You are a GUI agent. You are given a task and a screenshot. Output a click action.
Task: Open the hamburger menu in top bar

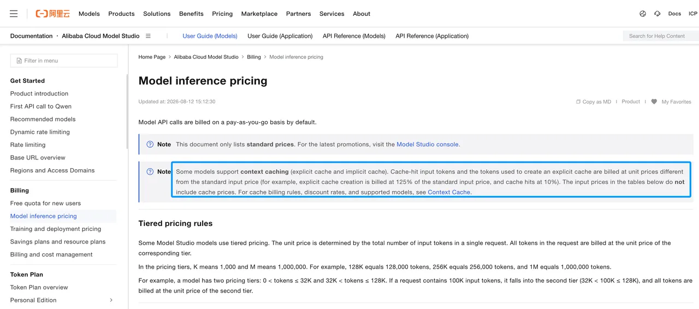tap(14, 14)
